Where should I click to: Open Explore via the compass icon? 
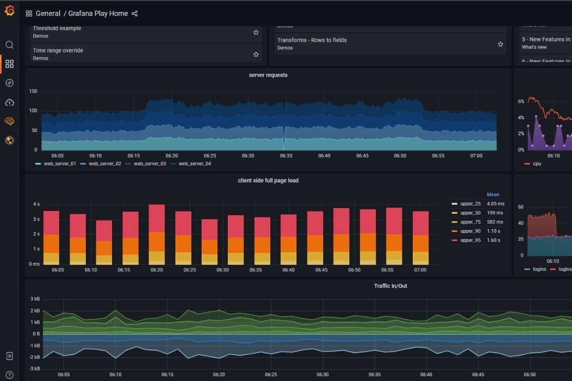pos(10,83)
